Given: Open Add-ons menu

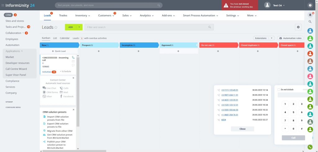Looking at the screenshot, I should coord(168,15).
